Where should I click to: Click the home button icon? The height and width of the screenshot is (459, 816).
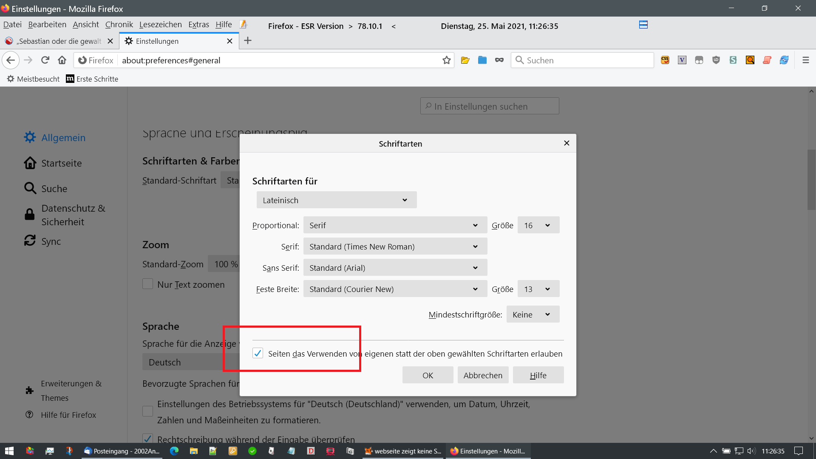62,60
